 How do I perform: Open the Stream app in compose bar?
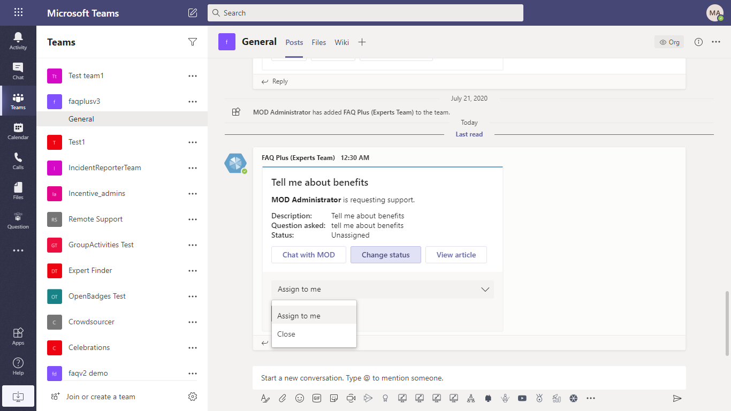368,398
